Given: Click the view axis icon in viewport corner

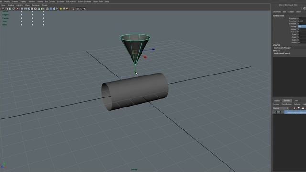Looking at the screenshot, I should 4,166.
